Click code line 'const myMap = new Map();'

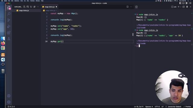click(64, 13)
